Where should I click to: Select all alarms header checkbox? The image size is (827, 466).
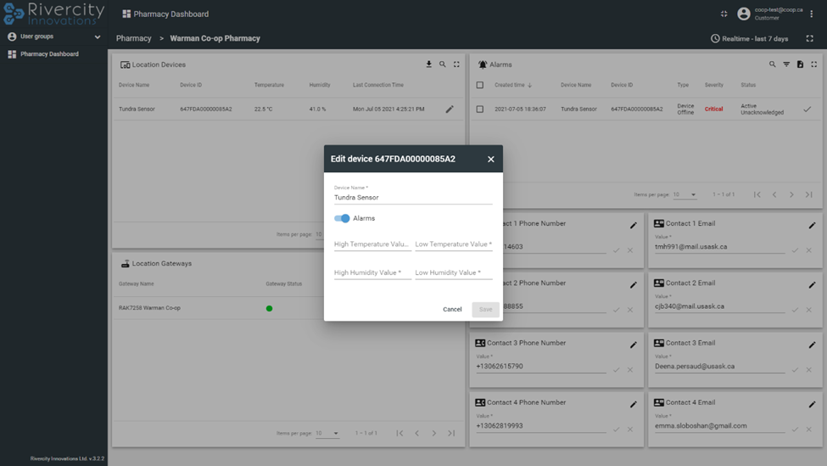point(480,85)
